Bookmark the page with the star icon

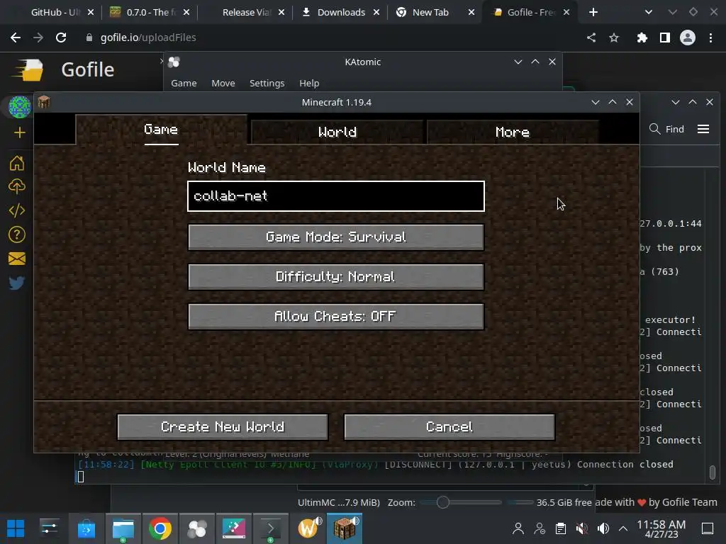[x=614, y=38]
